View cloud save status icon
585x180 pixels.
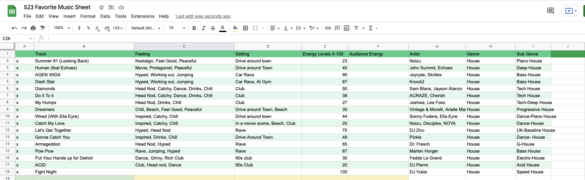pyautogui.click(x=121, y=7)
